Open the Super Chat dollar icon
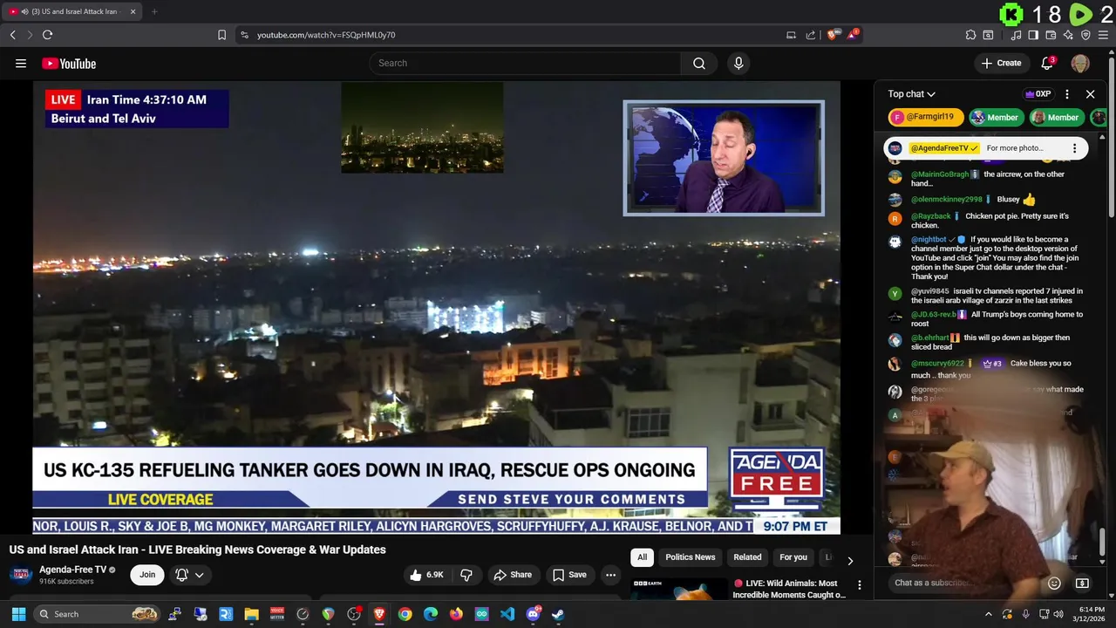Viewport: 1116px width, 628px height. tap(1082, 583)
